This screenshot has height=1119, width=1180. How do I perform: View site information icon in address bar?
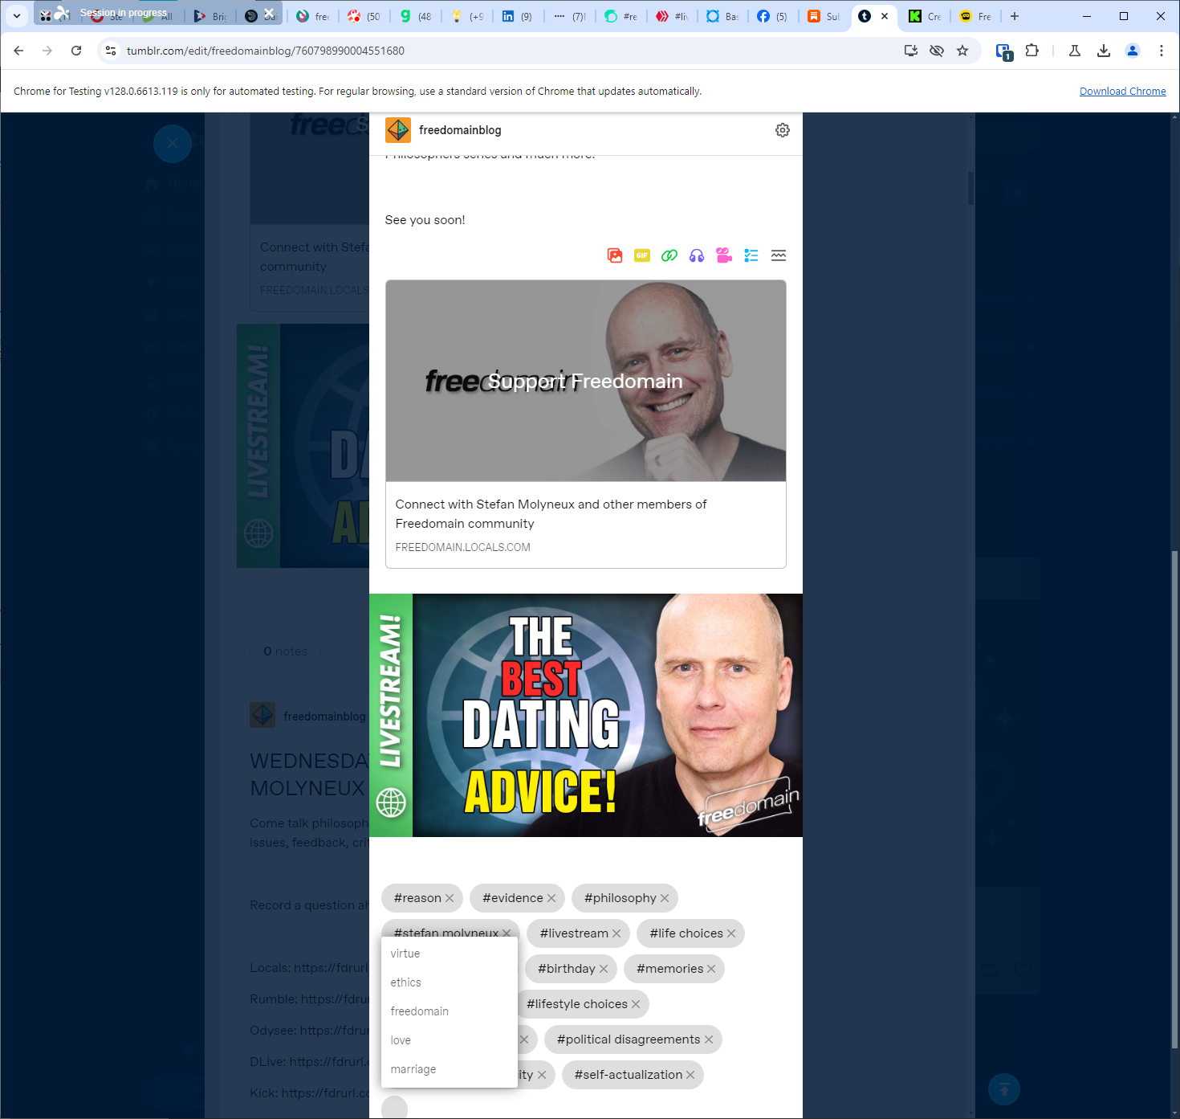pyautogui.click(x=111, y=51)
